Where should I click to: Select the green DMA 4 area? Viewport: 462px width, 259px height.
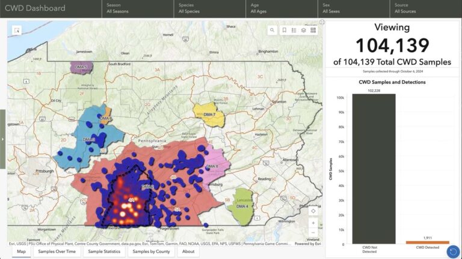click(241, 207)
